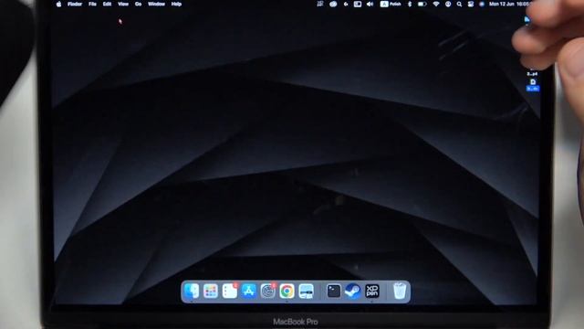The height and width of the screenshot is (329, 584).
Task: Launch Google Chrome from the Dock
Action: point(287,291)
